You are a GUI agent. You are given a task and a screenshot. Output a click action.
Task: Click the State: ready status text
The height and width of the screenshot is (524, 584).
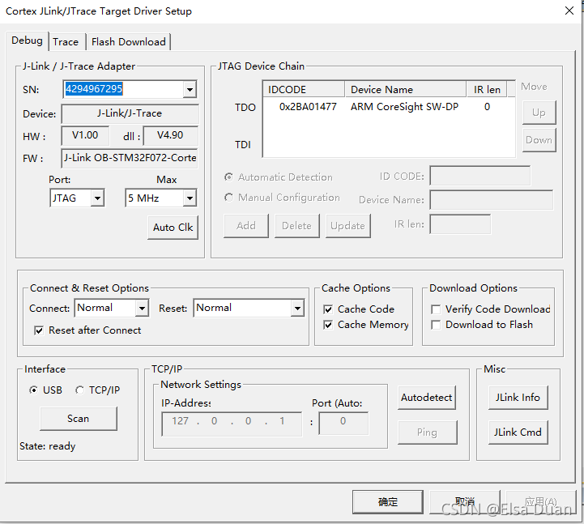[x=47, y=446]
